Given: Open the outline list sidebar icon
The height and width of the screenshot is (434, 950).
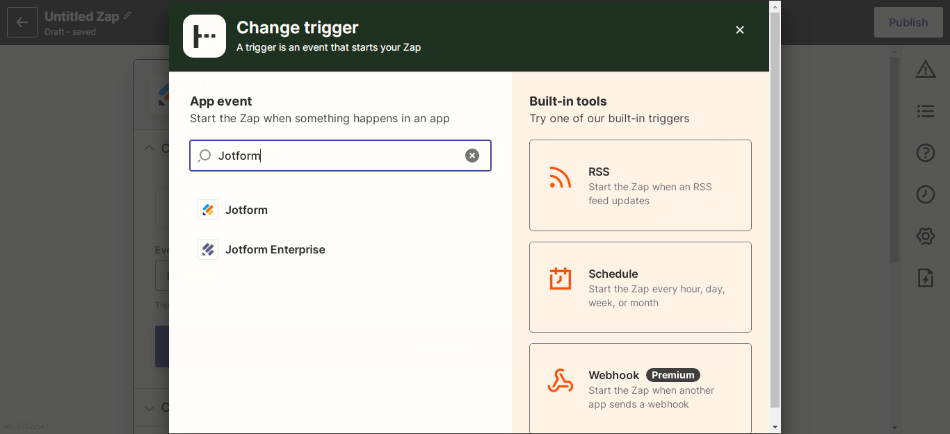Looking at the screenshot, I should [x=925, y=111].
